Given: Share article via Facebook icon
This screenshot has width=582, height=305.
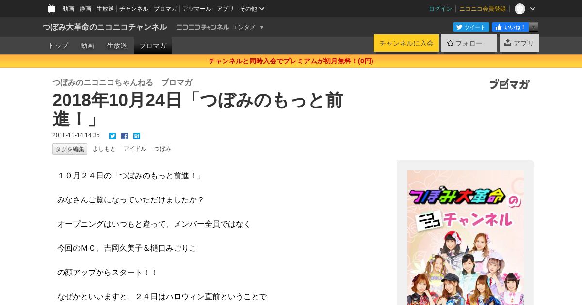Looking at the screenshot, I should point(125,136).
